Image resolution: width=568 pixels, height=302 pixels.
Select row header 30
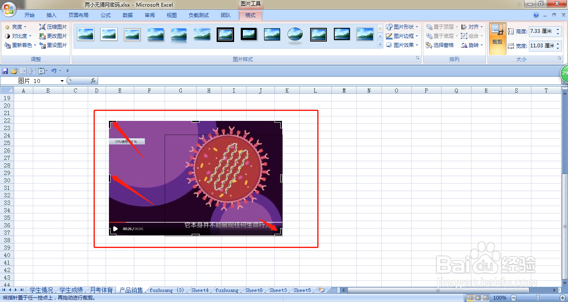click(7, 180)
